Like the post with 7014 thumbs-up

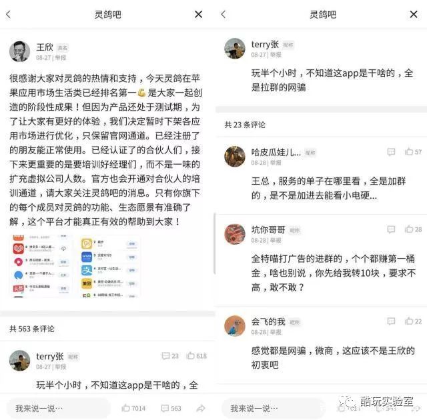(133, 408)
